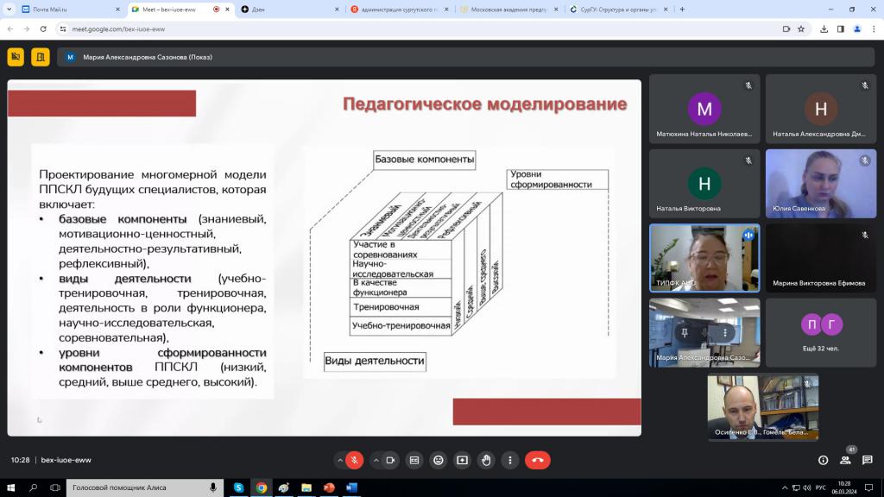This screenshot has height=497, width=884.
Task: Open the 'Ещё 32 чел.' participants tile
Action: [x=820, y=332]
